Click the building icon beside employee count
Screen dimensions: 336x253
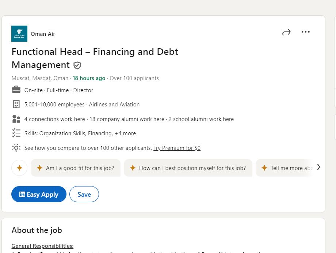point(16,104)
